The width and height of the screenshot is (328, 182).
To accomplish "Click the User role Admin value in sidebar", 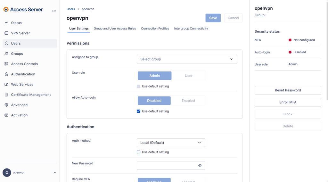I will point(293,64).
